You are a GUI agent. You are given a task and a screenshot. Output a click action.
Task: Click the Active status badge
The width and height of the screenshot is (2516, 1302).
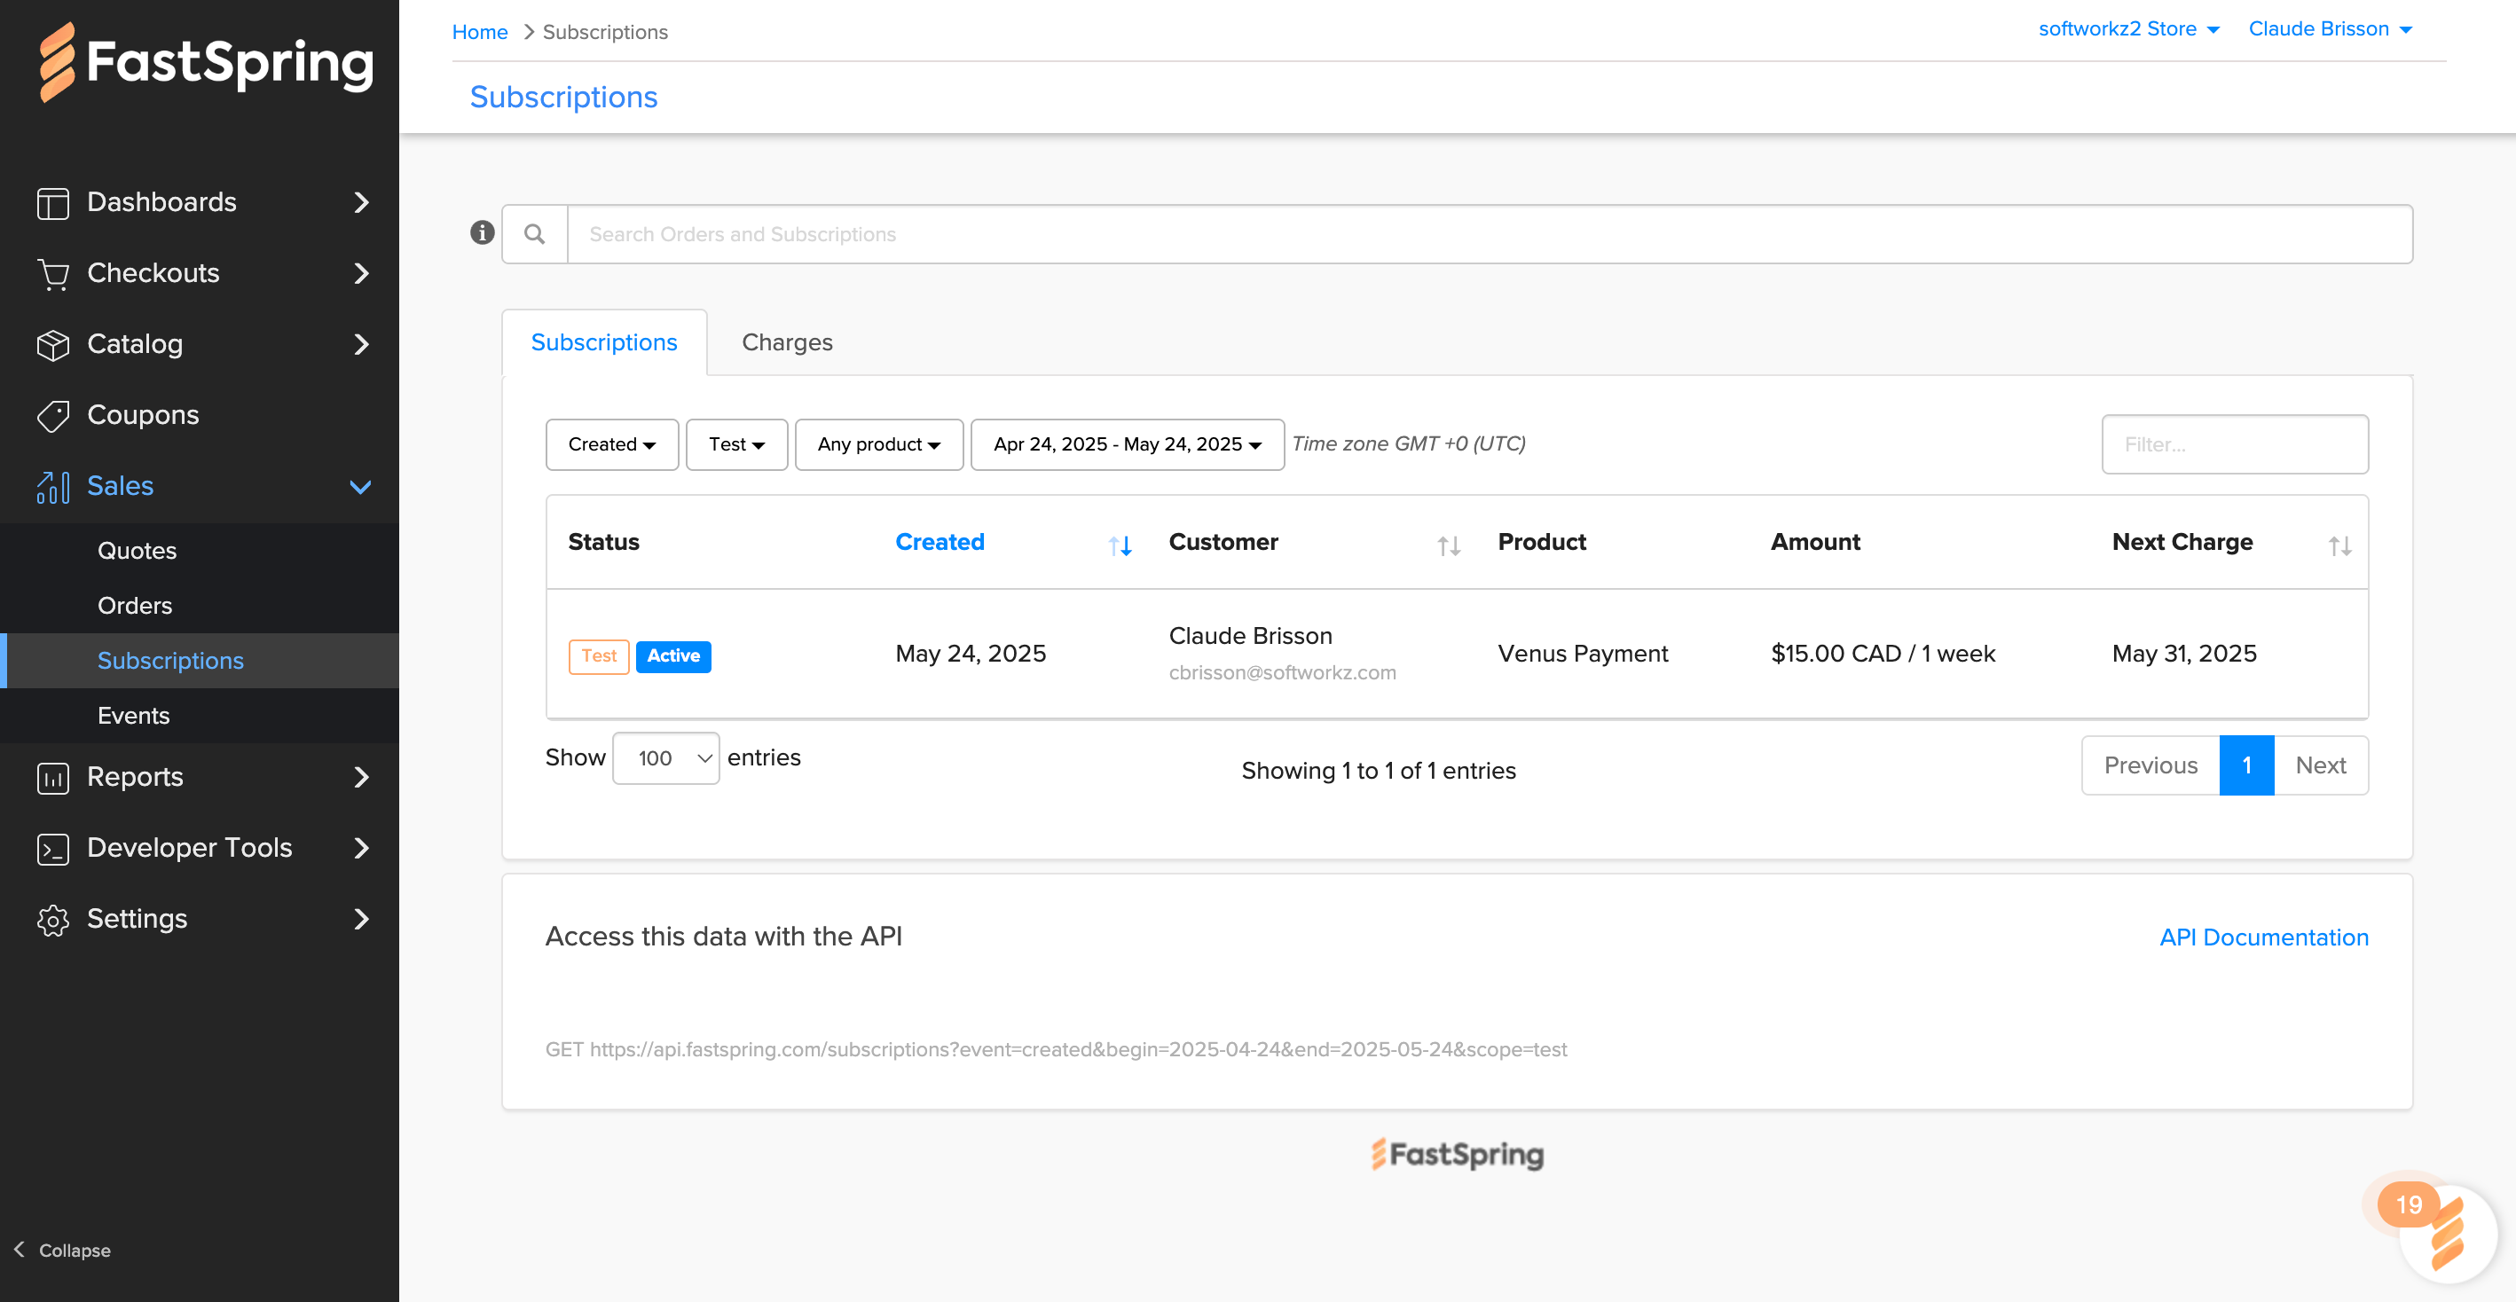[x=673, y=656]
